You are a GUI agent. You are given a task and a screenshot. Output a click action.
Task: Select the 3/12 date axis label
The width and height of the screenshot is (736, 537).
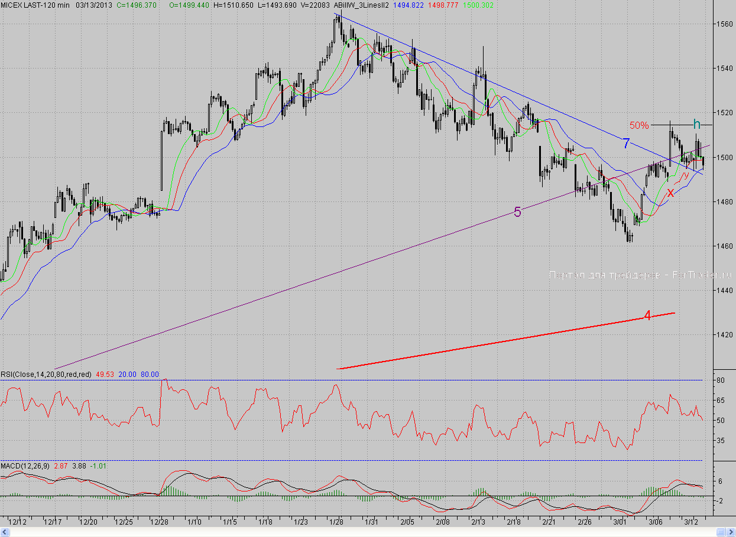[x=690, y=522]
